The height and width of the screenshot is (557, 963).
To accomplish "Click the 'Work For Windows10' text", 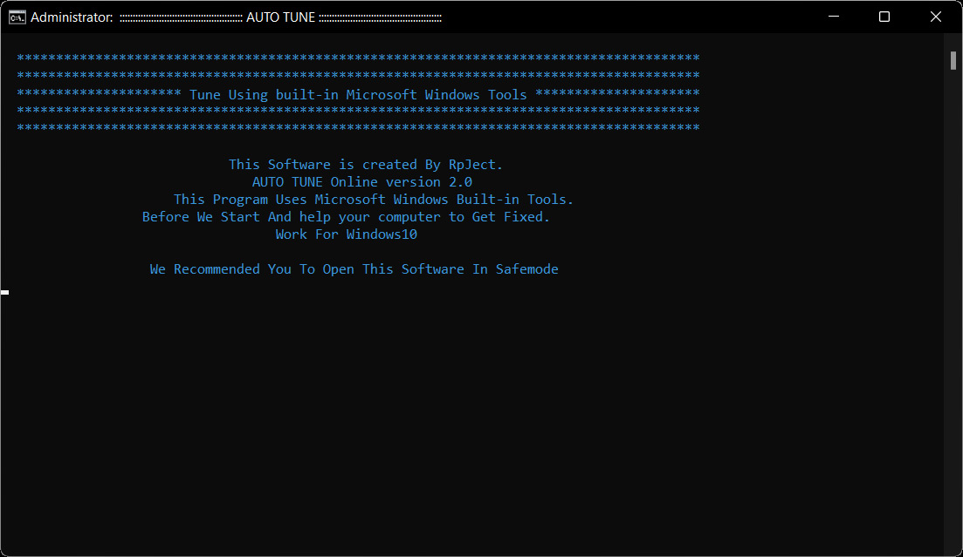I will click(347, 234).
